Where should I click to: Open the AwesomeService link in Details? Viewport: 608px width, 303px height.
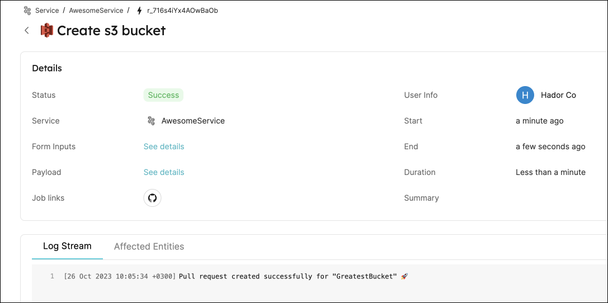[x=193, y=121]
